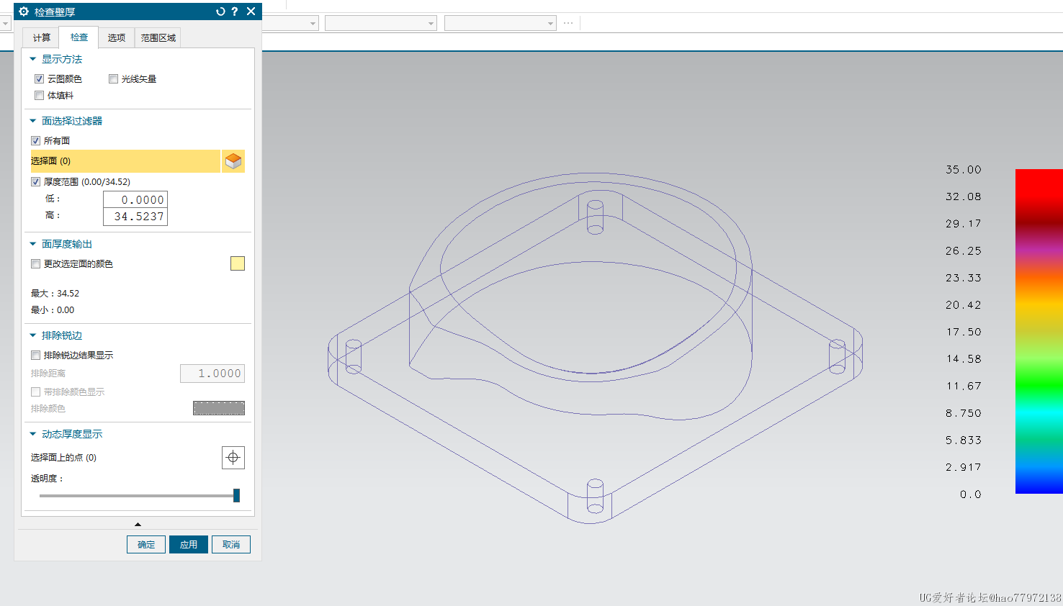Open the middle toolbar combo box
Viewport: 1063px width, 606px height.
[381, 23]
